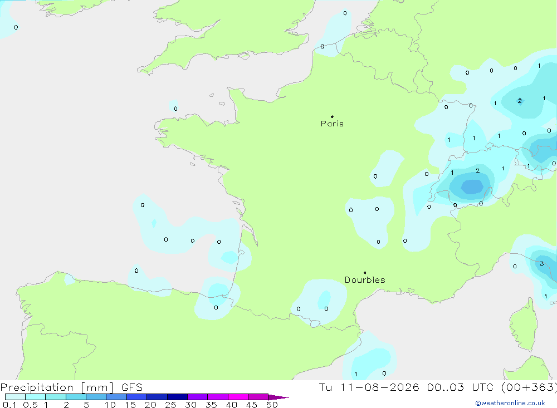557x408 pixels.
Task: Click the 'Tu 11-08-2026' date text
Action: pyautogui.click(x=369, y=387)
